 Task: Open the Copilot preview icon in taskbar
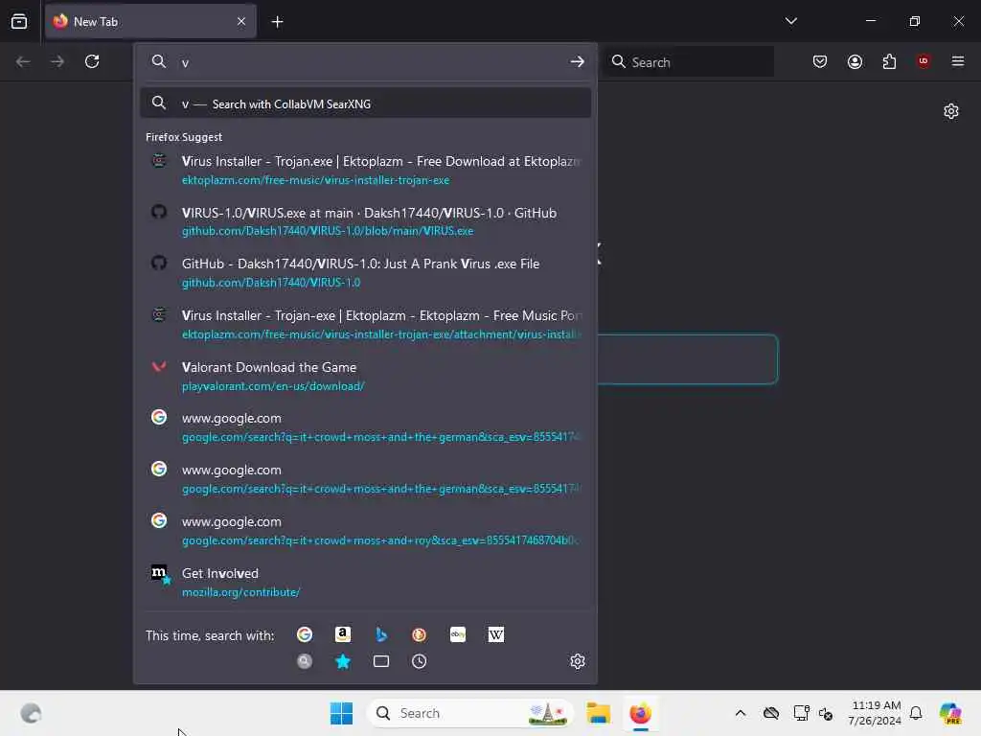click(x=950, y=713)
